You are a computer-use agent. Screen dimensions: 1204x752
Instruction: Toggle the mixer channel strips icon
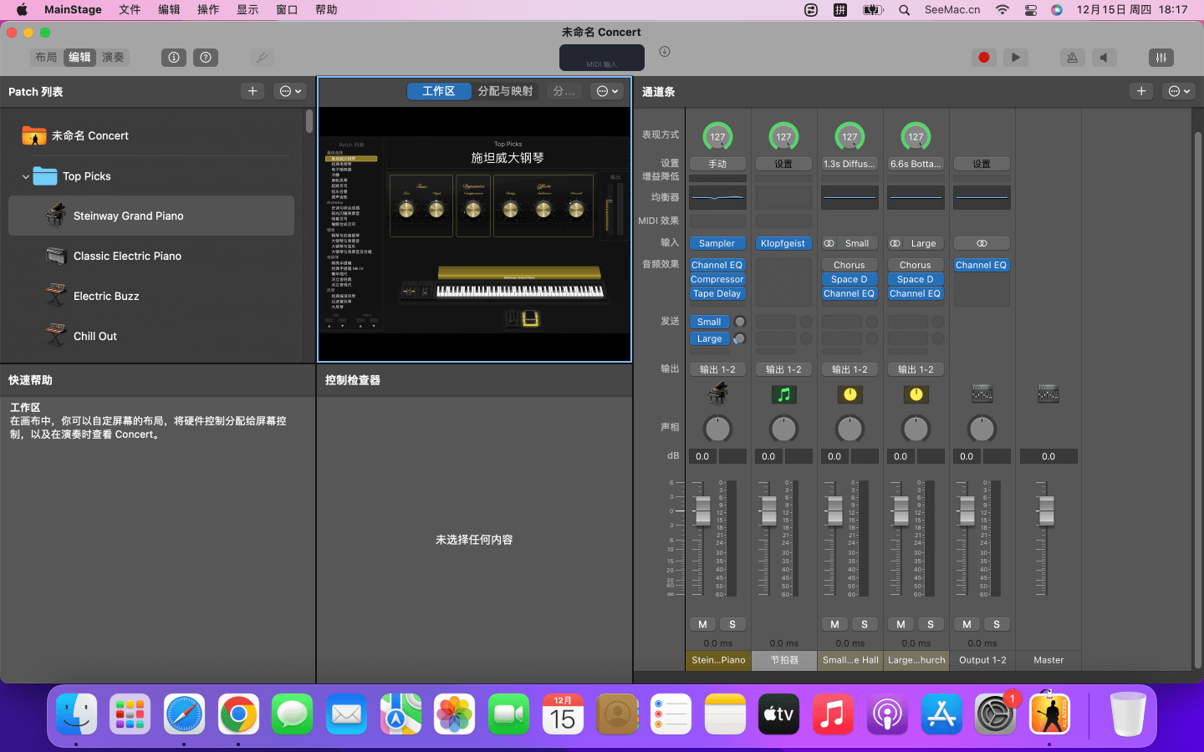click(x=1161, y=58)
